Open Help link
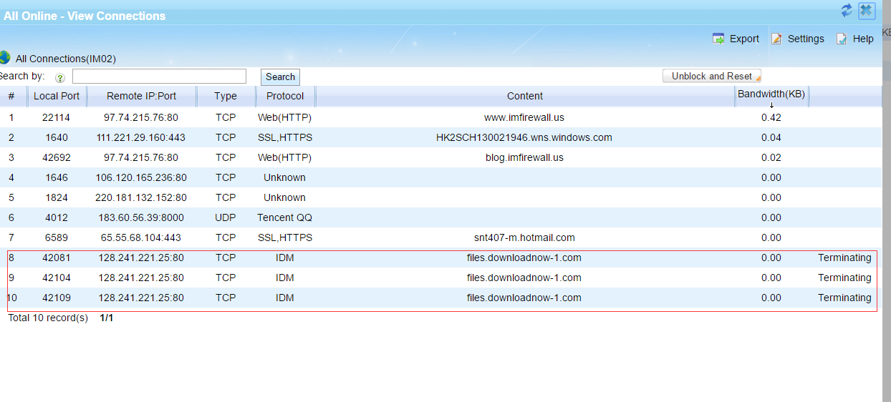This screenshot has width=891, height=402. click(863, 39)
